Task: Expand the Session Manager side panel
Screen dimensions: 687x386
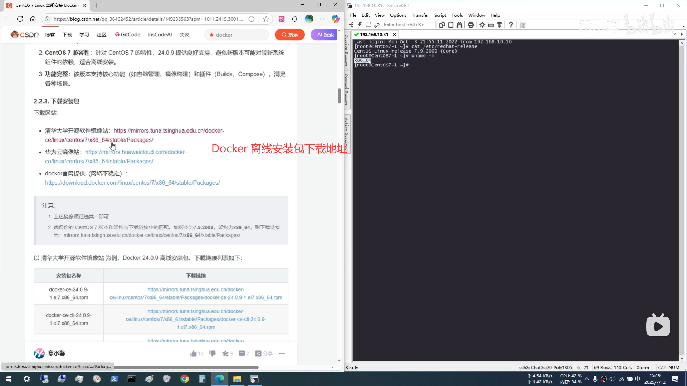Action: pos(346,51)
